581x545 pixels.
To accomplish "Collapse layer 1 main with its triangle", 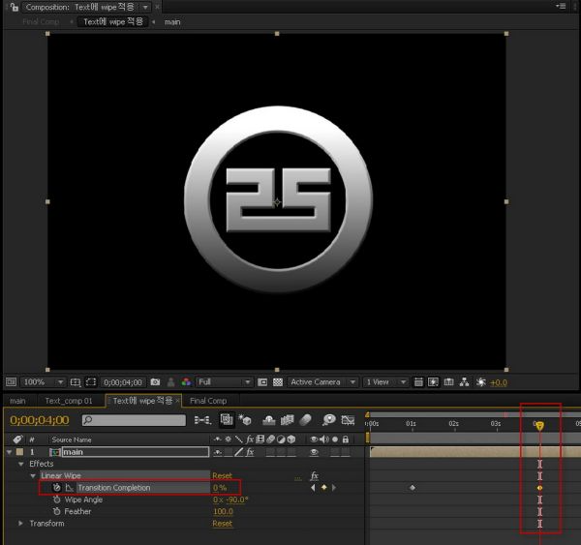I will click(10, 452).
